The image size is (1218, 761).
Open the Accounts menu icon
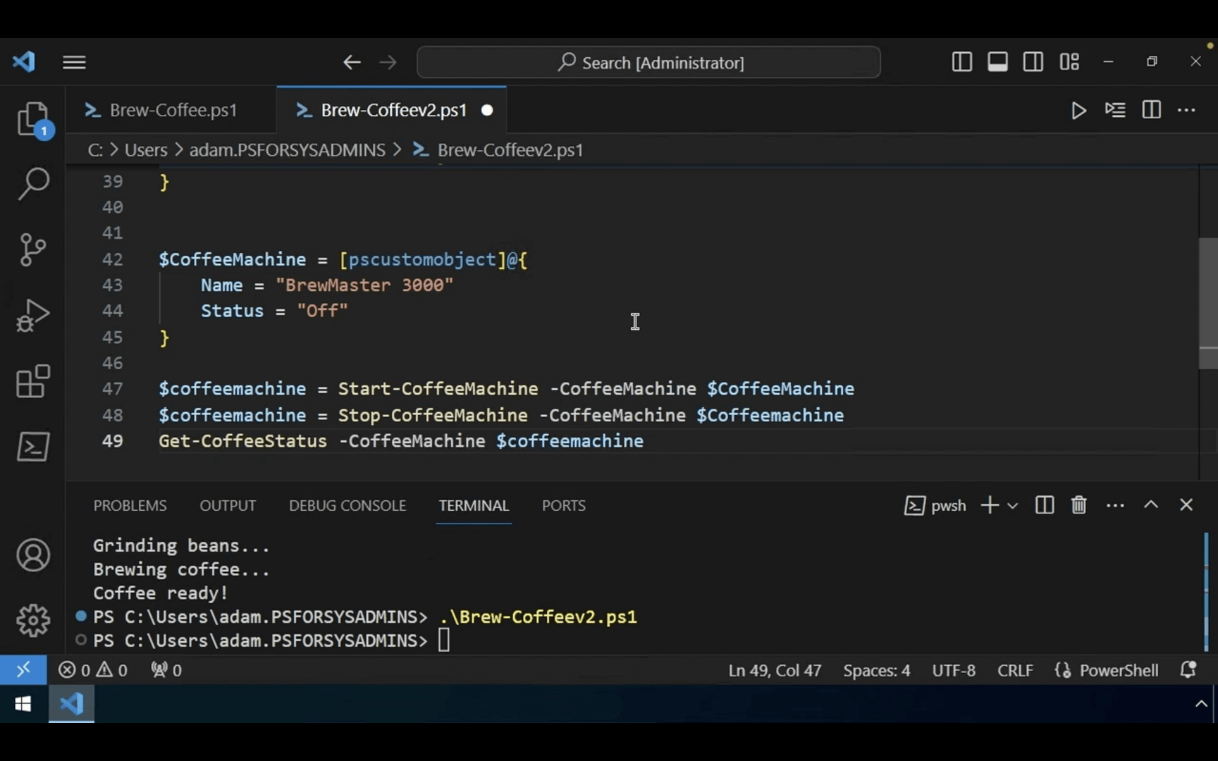(x=33, y=555)
